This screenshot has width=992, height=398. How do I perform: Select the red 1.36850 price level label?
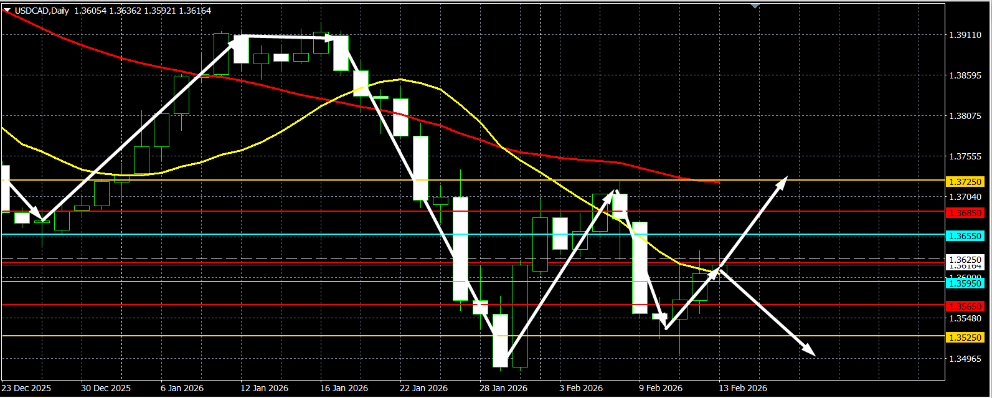(x=965, y=213)
